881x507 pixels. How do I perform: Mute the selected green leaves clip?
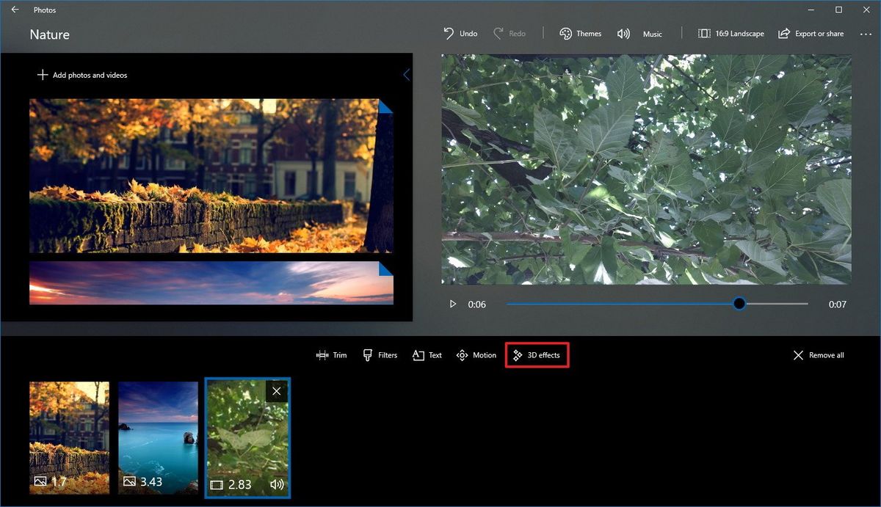click(x=276, y=484)
